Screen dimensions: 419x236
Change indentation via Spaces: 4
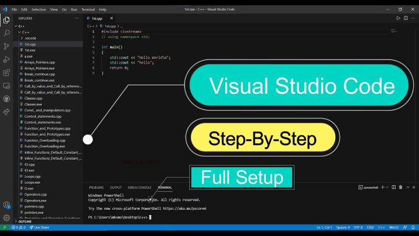point(343,227)
